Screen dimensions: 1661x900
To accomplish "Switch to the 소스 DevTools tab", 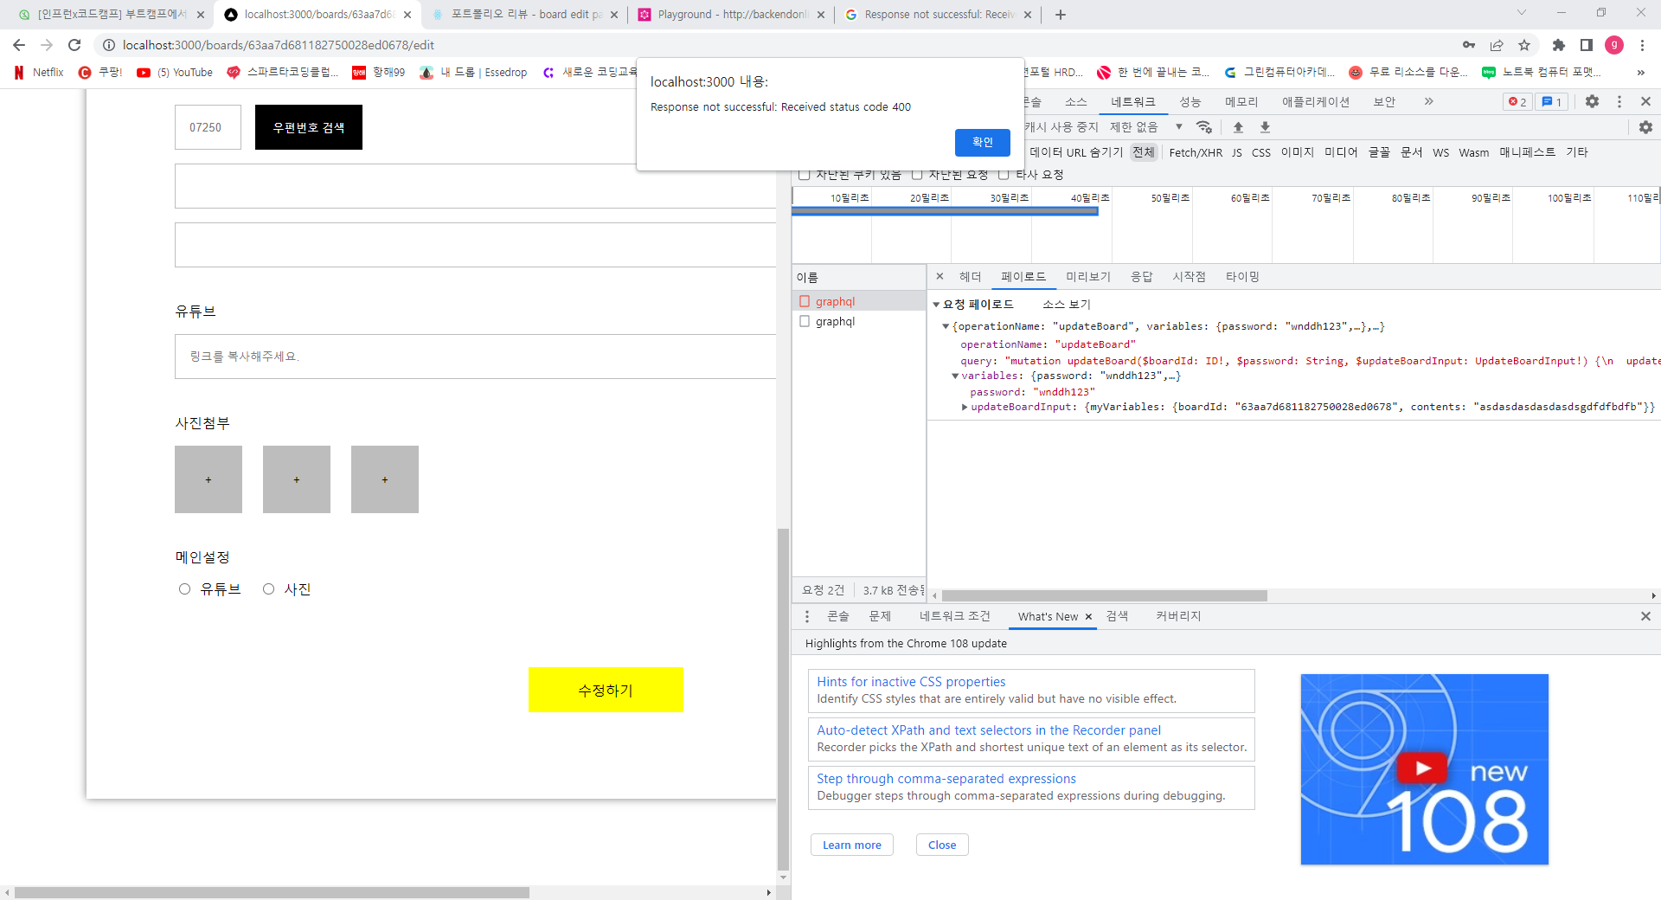I will pyautogui.click(x=1075, y=102).
